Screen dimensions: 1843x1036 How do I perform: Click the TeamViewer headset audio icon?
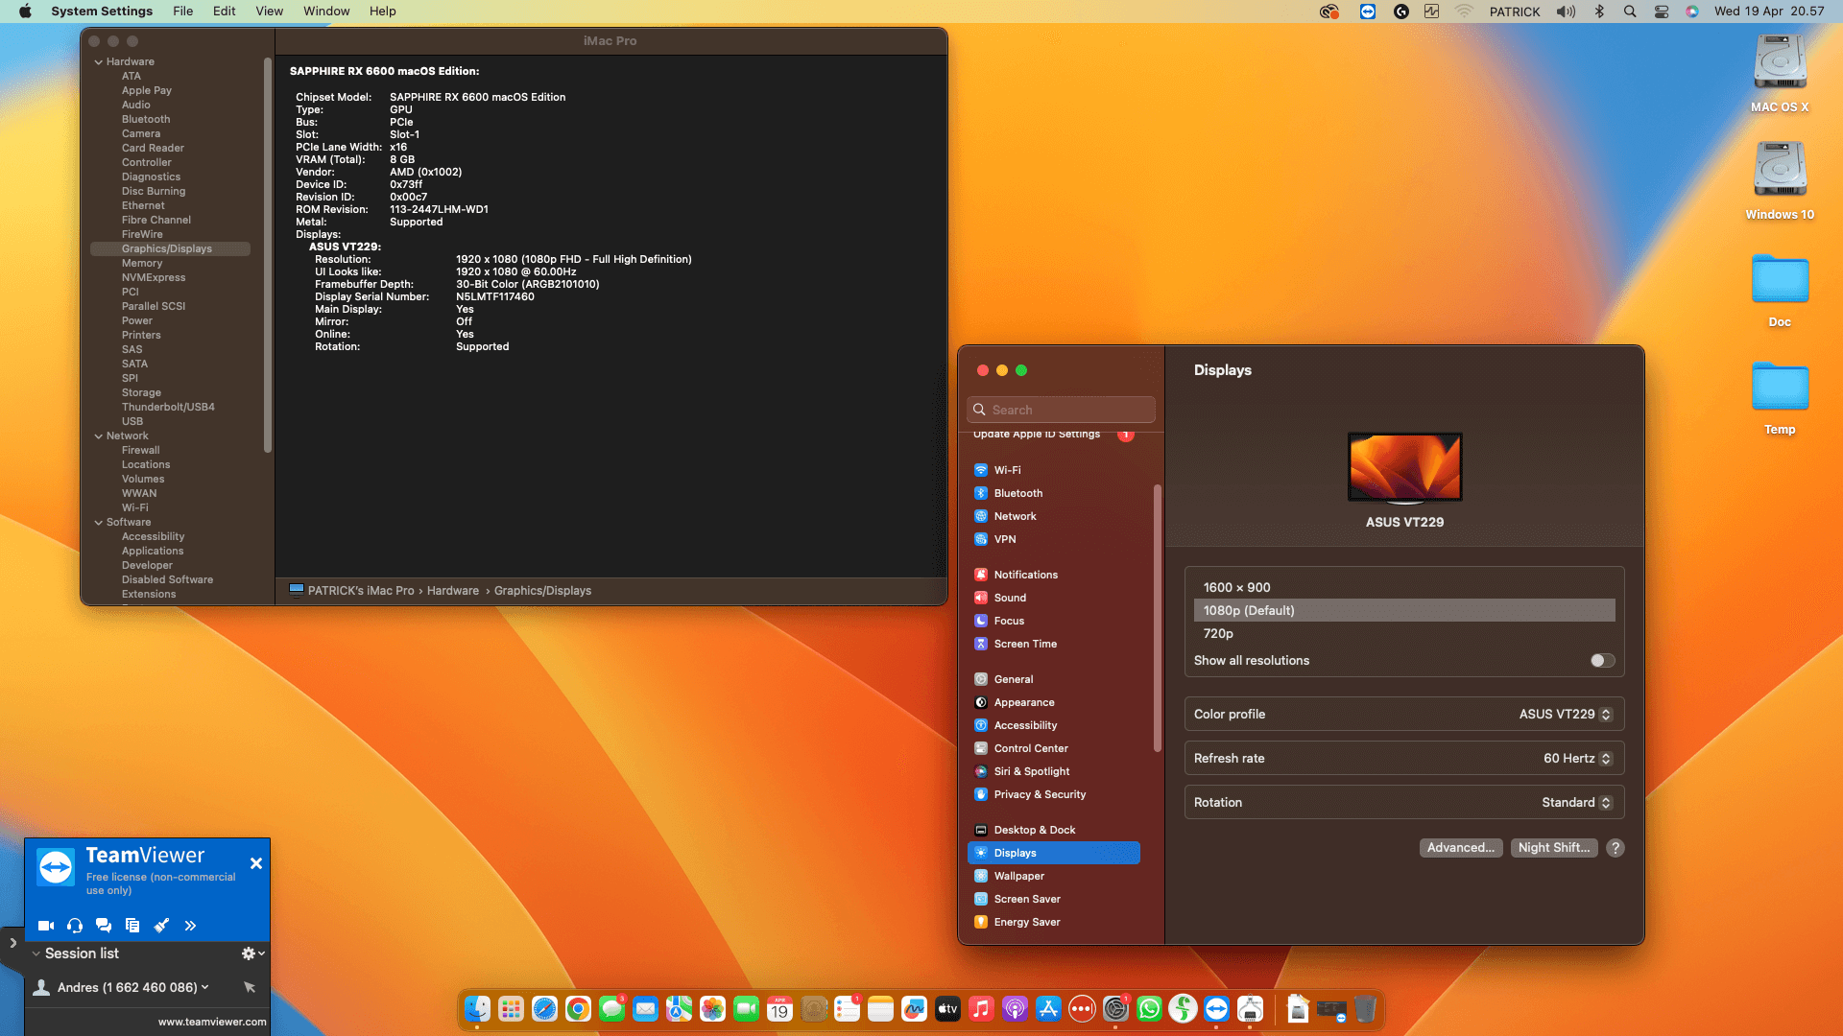point(75,926)
